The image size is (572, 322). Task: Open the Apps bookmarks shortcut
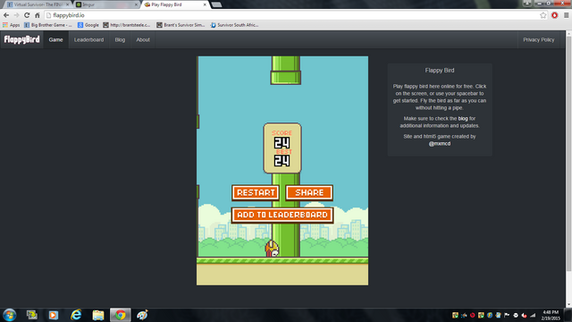tap(12, 25)
